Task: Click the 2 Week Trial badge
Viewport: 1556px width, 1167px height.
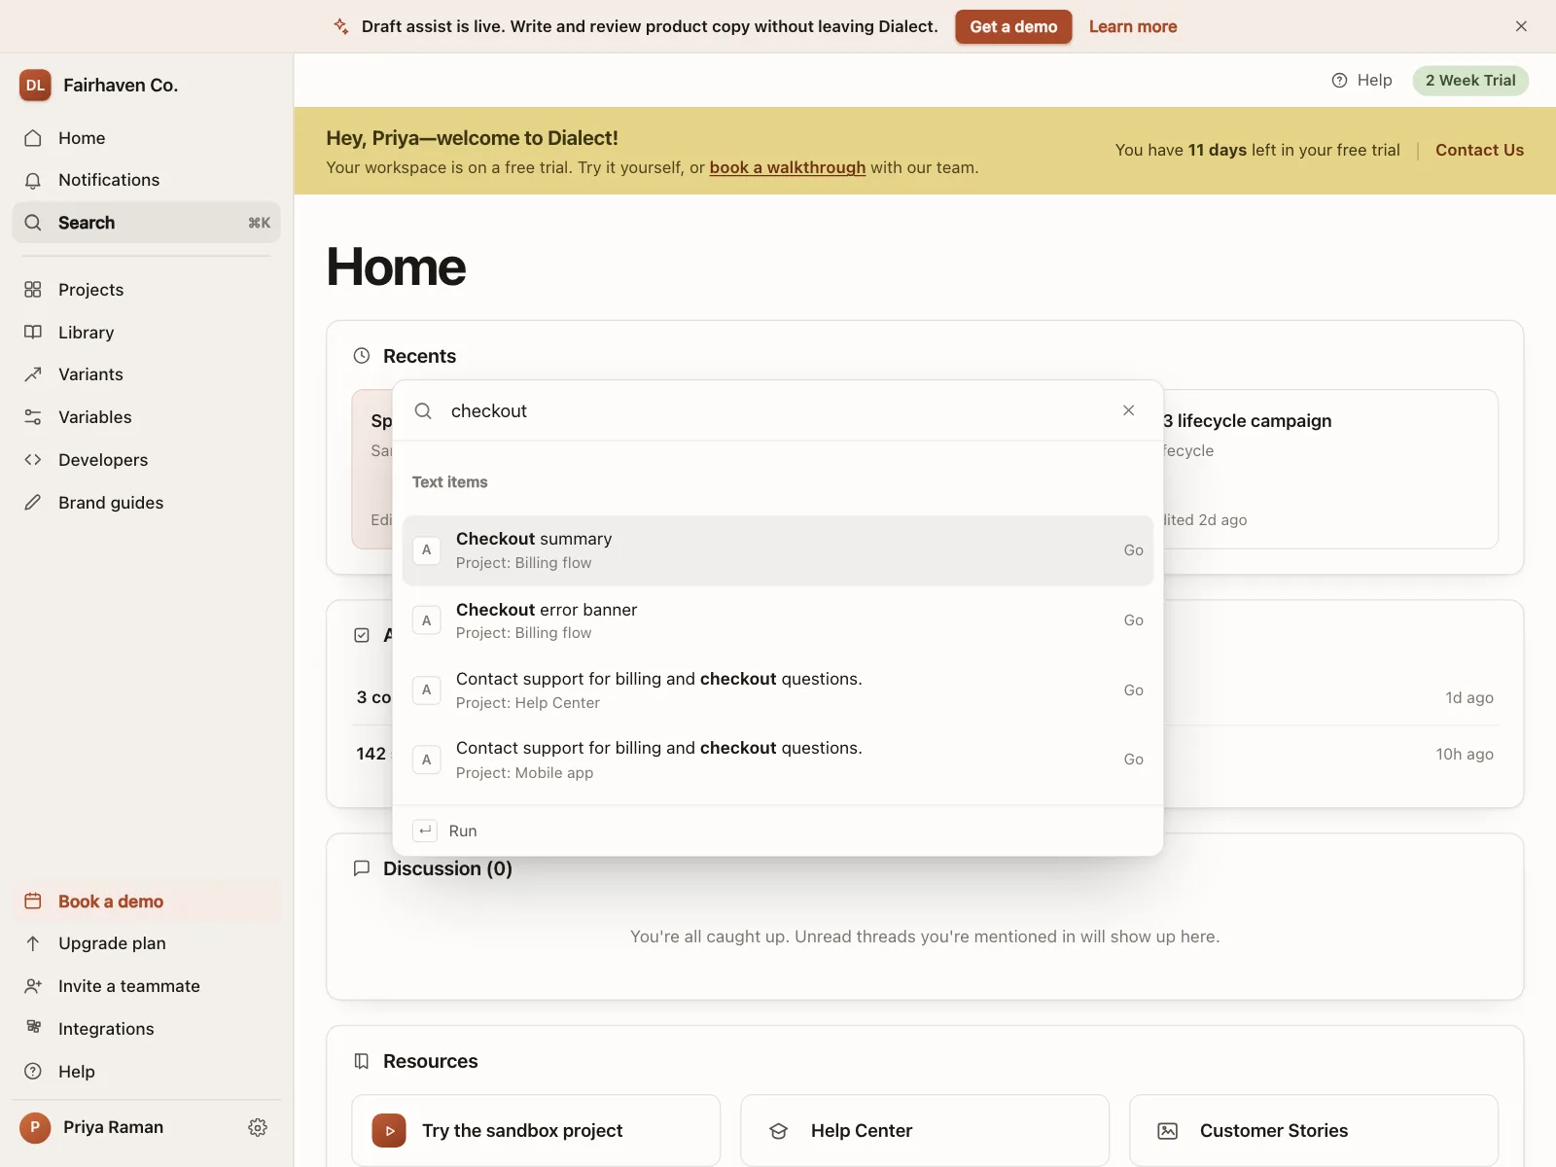Action: [1470, 81]
